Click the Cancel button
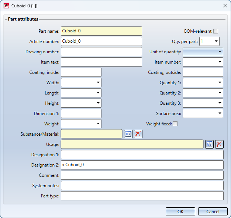 (213, 211)
